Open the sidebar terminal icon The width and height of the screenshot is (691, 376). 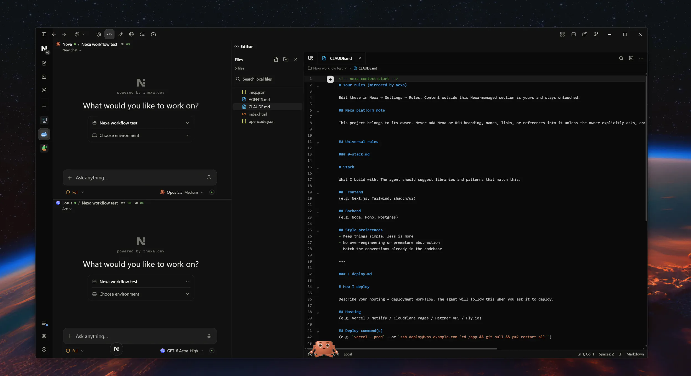click(44, 77)
